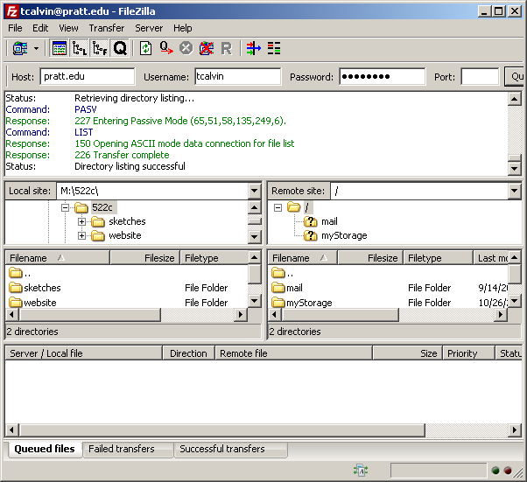Sort local list by Filesize header
Screen dimensions: 527x482
[144, 258]
